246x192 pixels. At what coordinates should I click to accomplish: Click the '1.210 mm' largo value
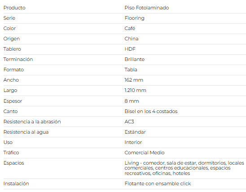point(135,90)
